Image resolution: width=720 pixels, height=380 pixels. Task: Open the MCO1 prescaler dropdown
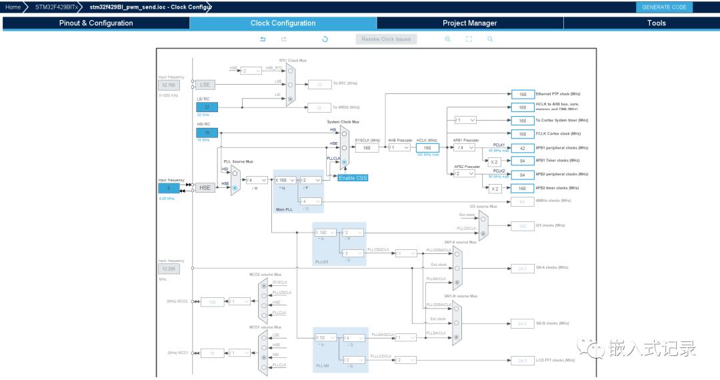239,353
